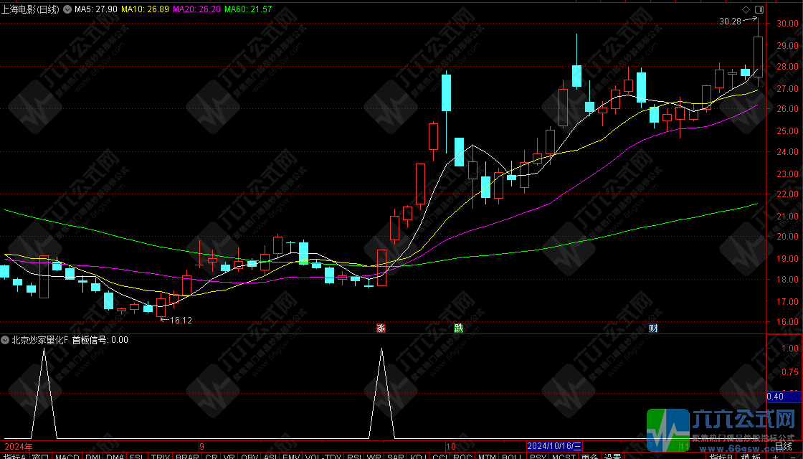803x459 pixels.
Task: Select the BOLL indicator tab
Action: pyautogui.click(x=511, y=456)
